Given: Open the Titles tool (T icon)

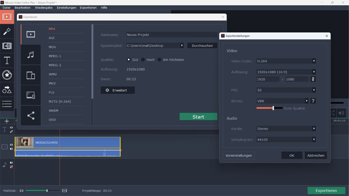Looking at the screenshot, I should coord(7,60).
